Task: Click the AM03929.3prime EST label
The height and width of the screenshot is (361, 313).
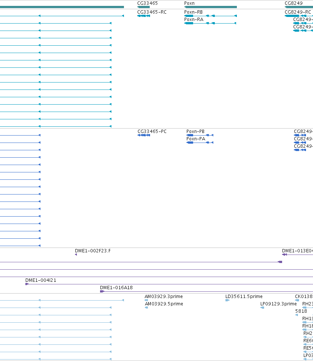Action: point(164,296)
